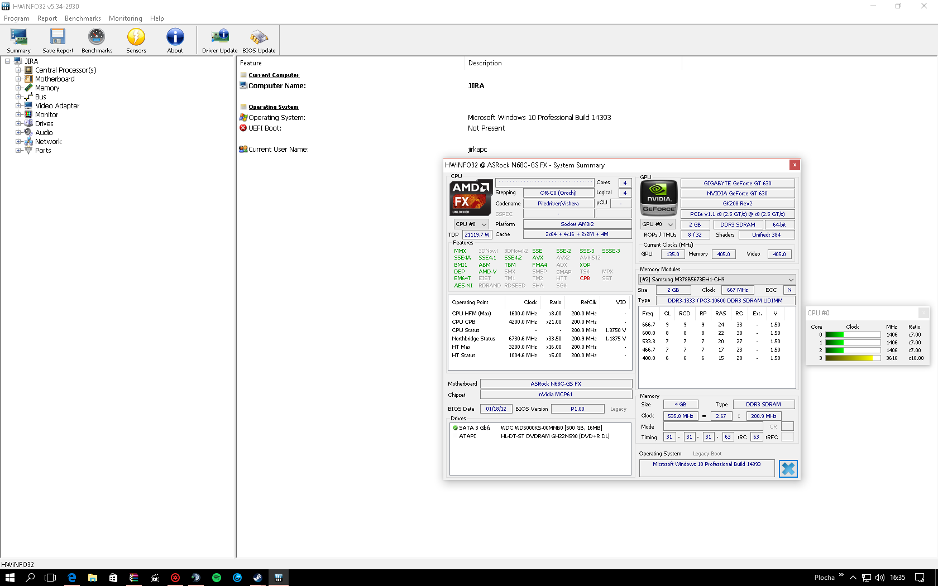The width and height of the screenshot is (938, 586).
Task: Open Spotify from the taskbar
Action: [217, 578]
